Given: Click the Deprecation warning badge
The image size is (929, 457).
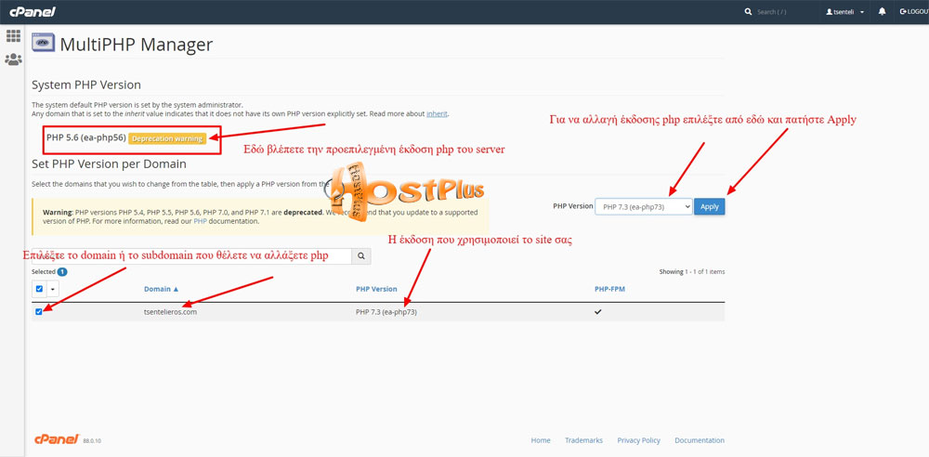Looking at the screenshot, I should [167, 138].
